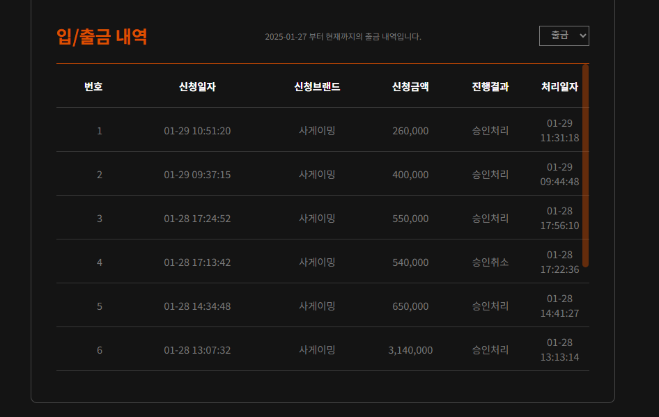This screenshot has width=659, height=417.
Task: Click 사게이밍 brand in the 3,140,000 row
Action: [317, 349]
